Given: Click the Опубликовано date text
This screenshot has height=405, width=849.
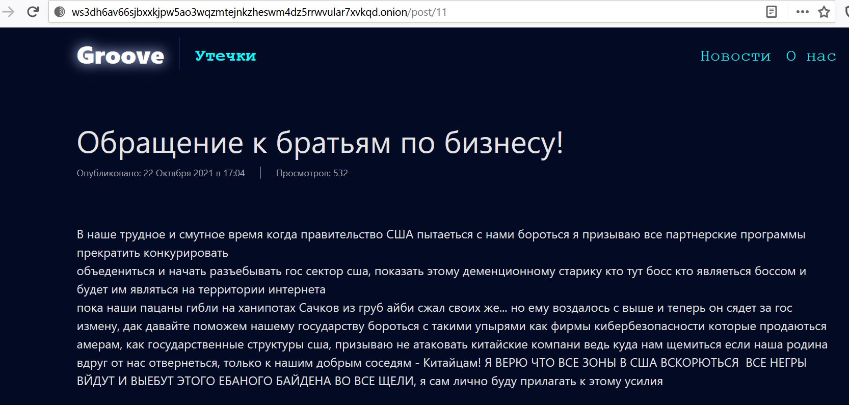Looking at the screenshot, I should click(161, 173).
